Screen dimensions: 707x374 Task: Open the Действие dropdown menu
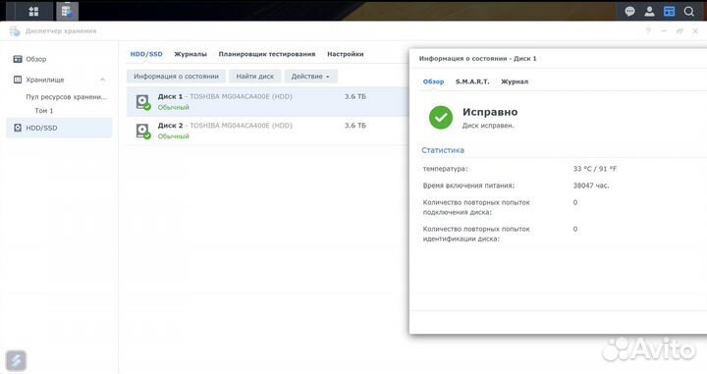310,77
